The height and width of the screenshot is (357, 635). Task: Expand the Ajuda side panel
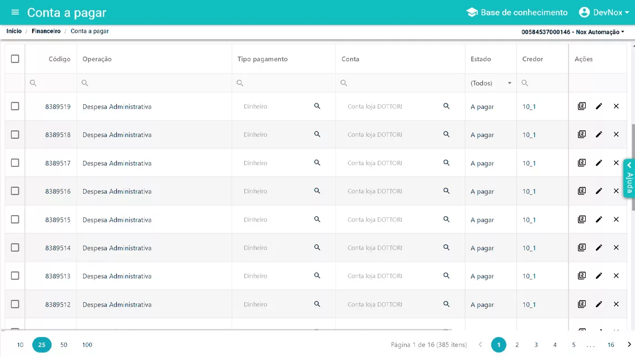click(629, 178)
